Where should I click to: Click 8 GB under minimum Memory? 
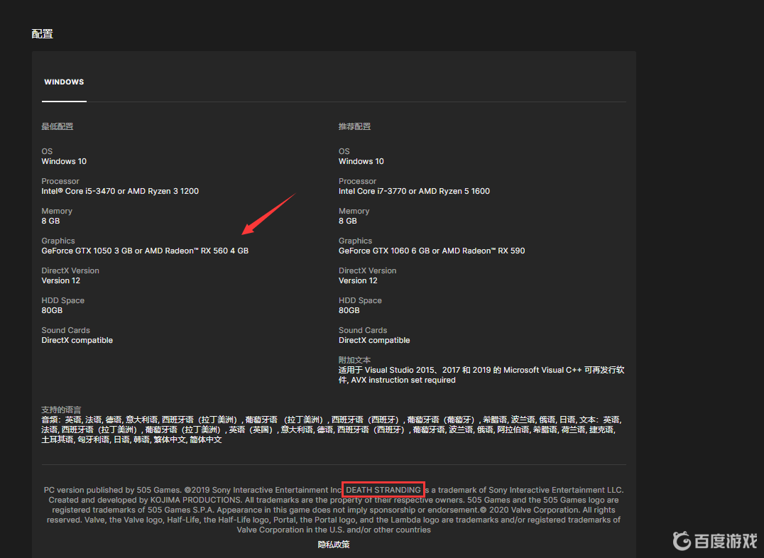pos(50,221)
